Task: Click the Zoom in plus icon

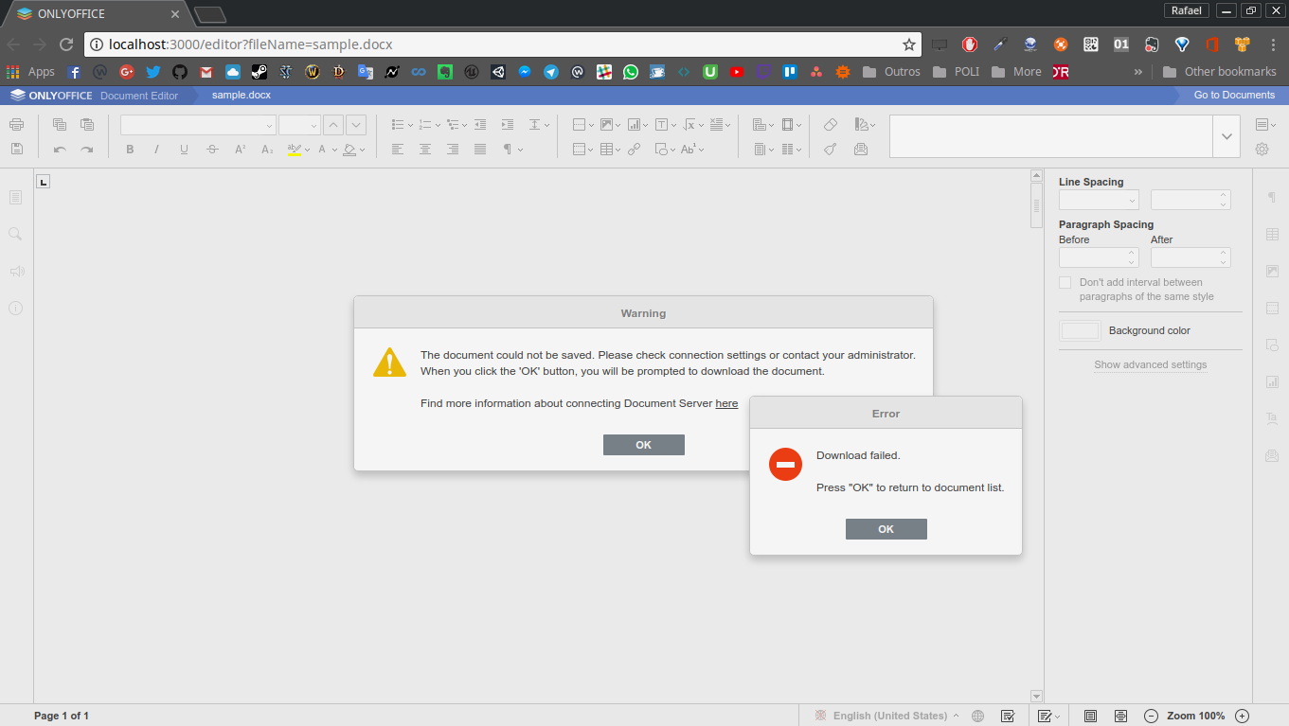Action: [x=1243, y=716]
